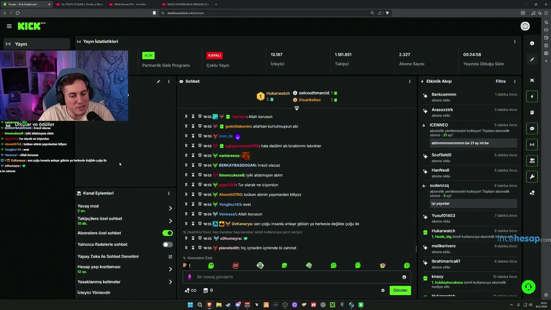Open Yasaklanmış kelimeler settings

tap(125, 282)
